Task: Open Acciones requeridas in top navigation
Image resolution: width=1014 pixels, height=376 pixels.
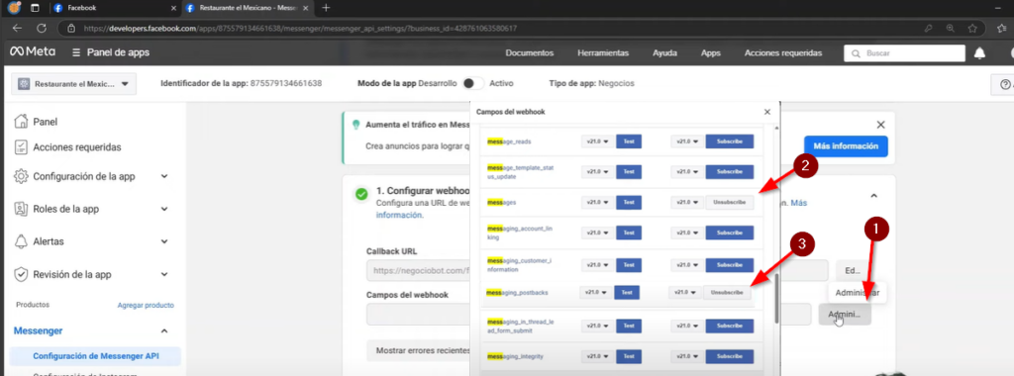Action: tap(783, 53)
